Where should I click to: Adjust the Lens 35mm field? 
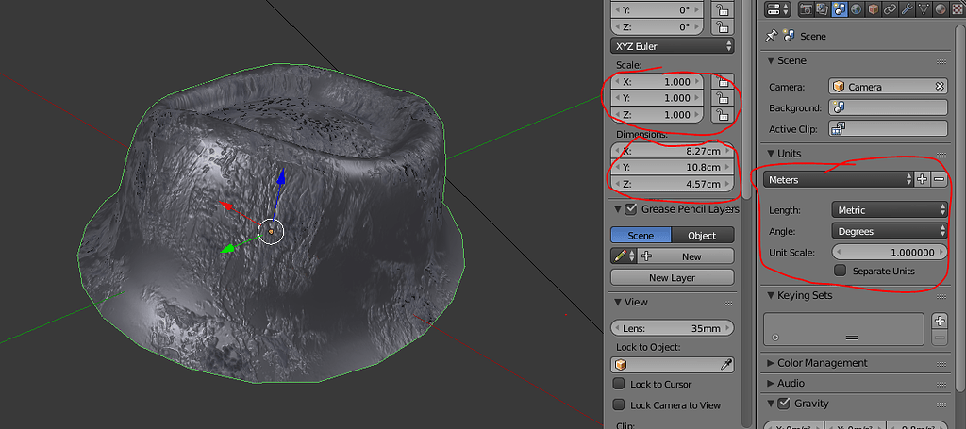[672, 328]
